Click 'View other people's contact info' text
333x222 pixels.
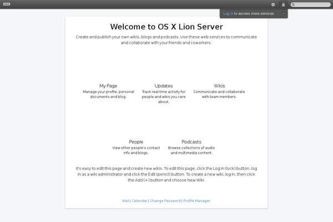(136, 150)
